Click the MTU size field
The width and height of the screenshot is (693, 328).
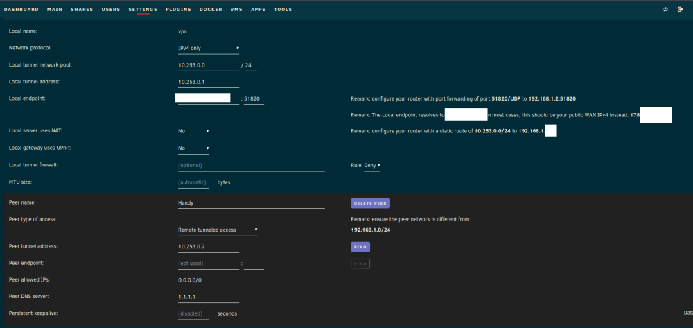pos(193,182)
